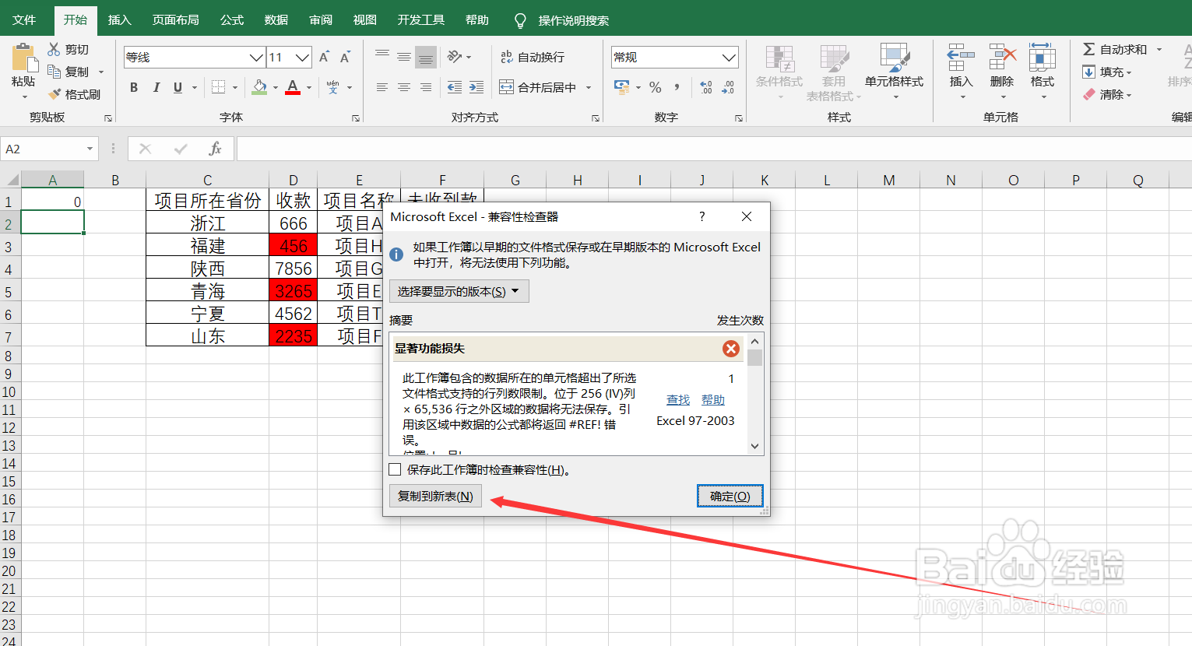Toggle Bold formatting
The image size is (1192, 646).
(x=134, y=87)
